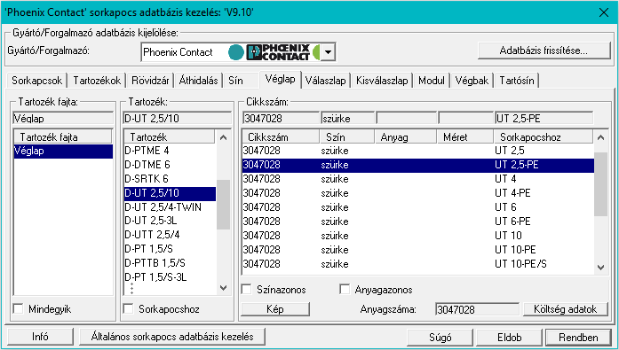The width and height of the screenshot is (619, 350).
Task: Enable the Mindegyik checkbox
Action: coord(18,308)
